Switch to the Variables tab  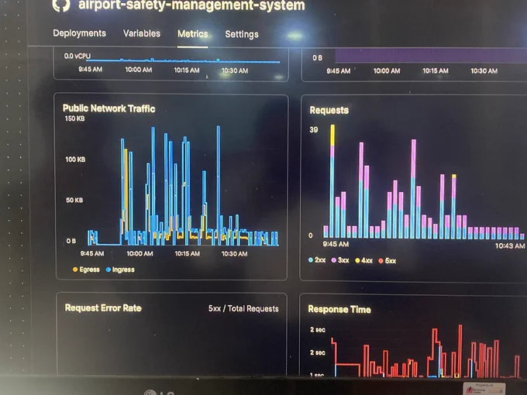(142, 33)
